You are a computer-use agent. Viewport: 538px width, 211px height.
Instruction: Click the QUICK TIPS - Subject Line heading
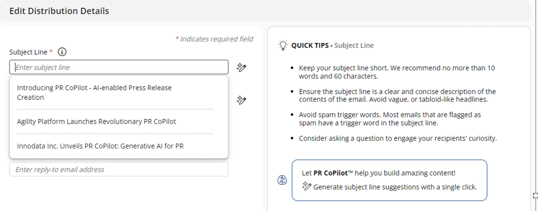[333, 45]
